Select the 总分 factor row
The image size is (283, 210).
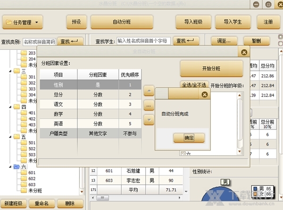(x=91, y=95)
